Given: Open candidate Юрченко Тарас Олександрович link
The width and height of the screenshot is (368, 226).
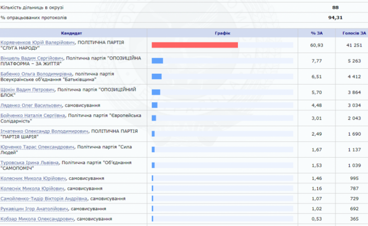Looking at the screenshot, I should click(37, 147).
